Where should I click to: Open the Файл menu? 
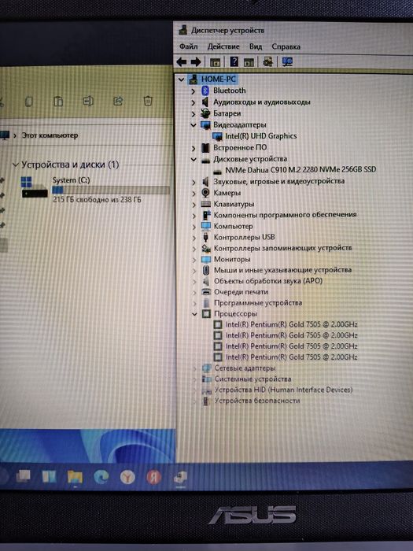pos(188,46)
